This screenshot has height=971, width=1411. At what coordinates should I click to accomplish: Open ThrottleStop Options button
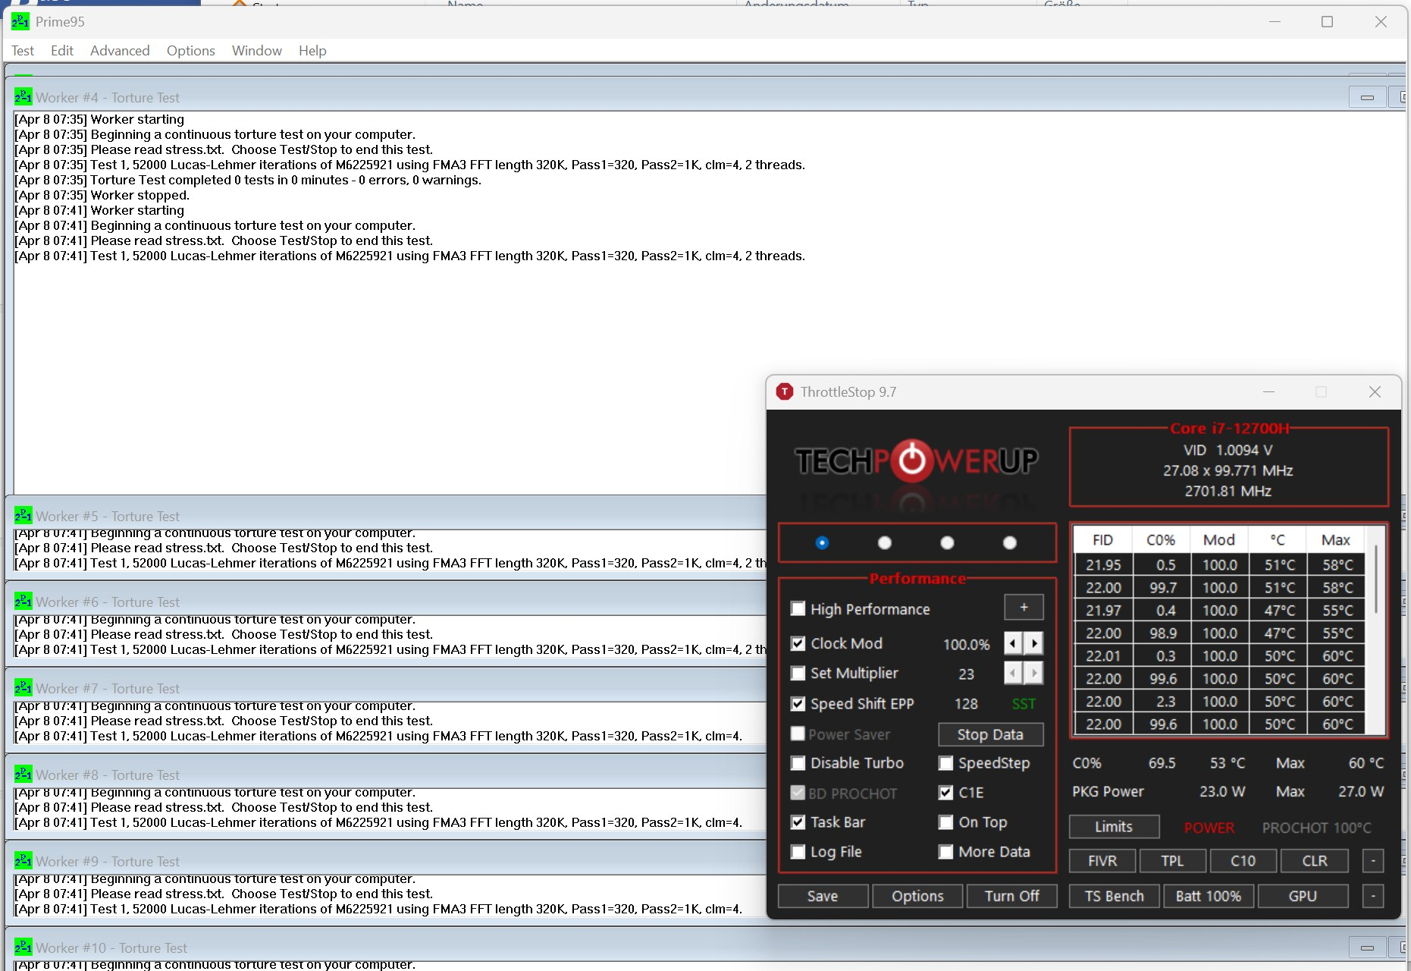point(917,896)
